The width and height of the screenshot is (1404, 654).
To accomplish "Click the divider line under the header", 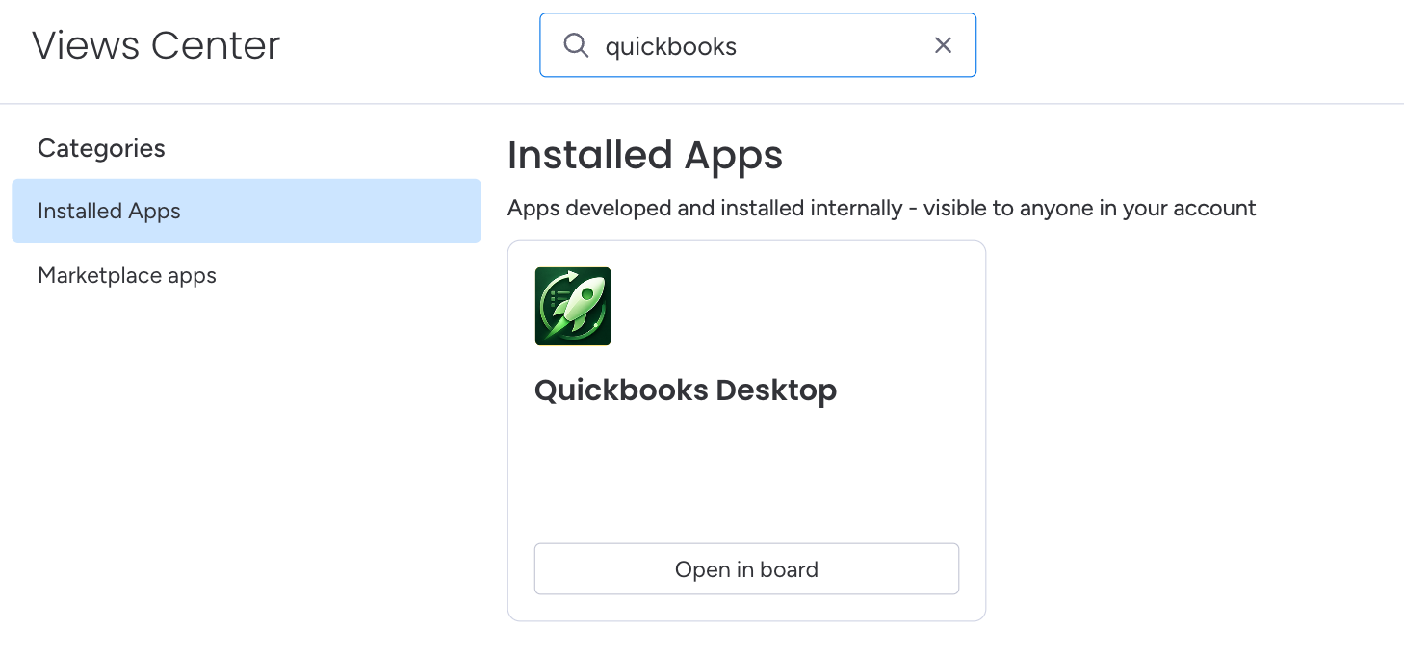I will click(702, 103).
